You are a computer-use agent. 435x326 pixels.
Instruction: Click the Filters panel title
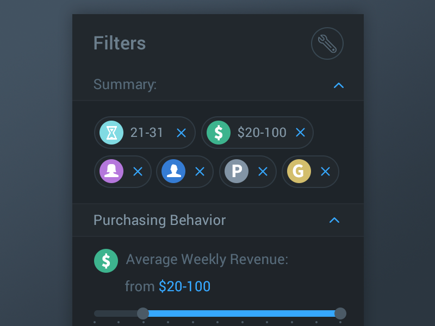pyautogui.click(x=119, y=43)
